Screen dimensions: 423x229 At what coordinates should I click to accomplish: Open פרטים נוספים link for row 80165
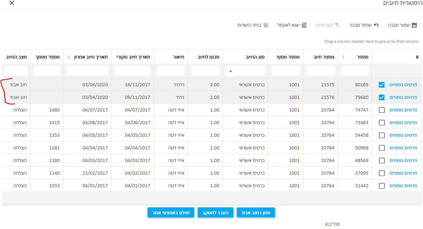403,85
